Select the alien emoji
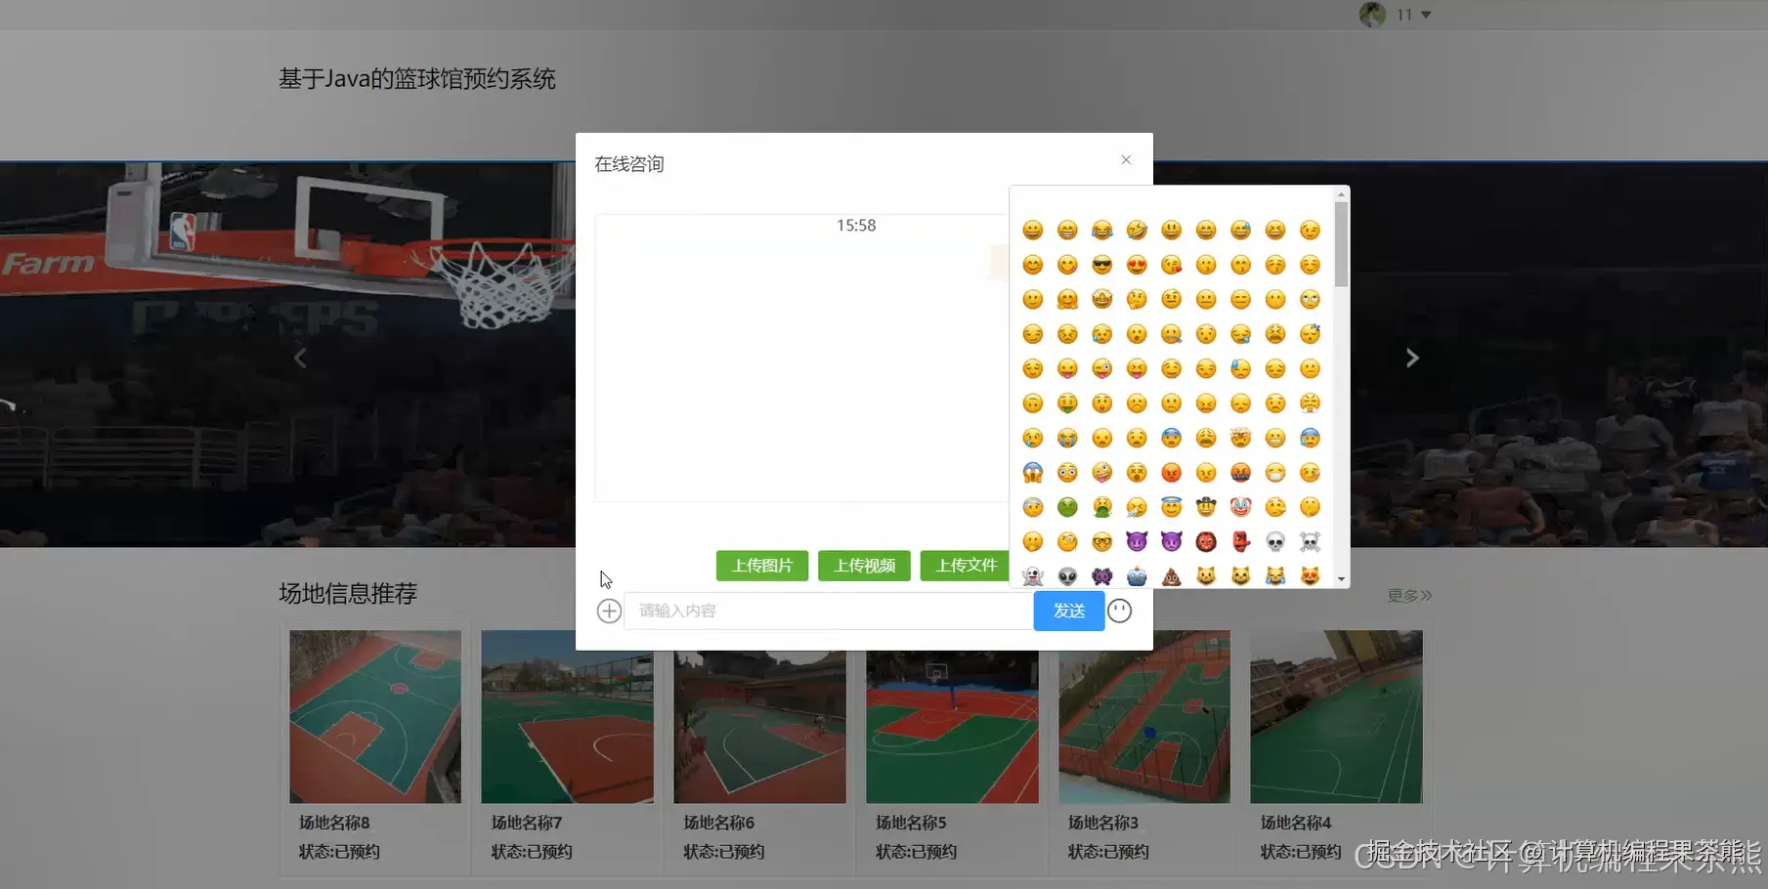Image resolution: width=1768 pixels, height=889 pixels. (x=1066, y=575)
